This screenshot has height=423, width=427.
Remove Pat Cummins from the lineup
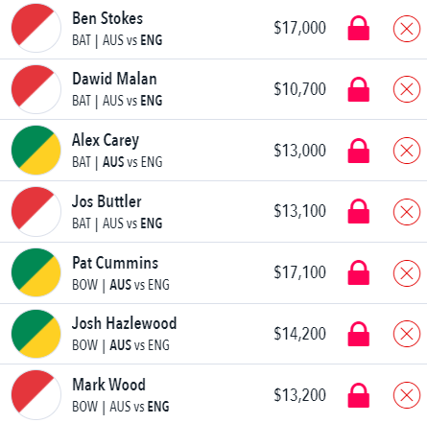pos(407,273)
